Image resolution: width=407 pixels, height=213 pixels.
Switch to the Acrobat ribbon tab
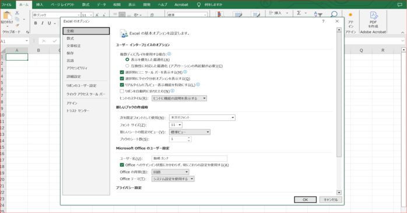(x=181, y=5)
